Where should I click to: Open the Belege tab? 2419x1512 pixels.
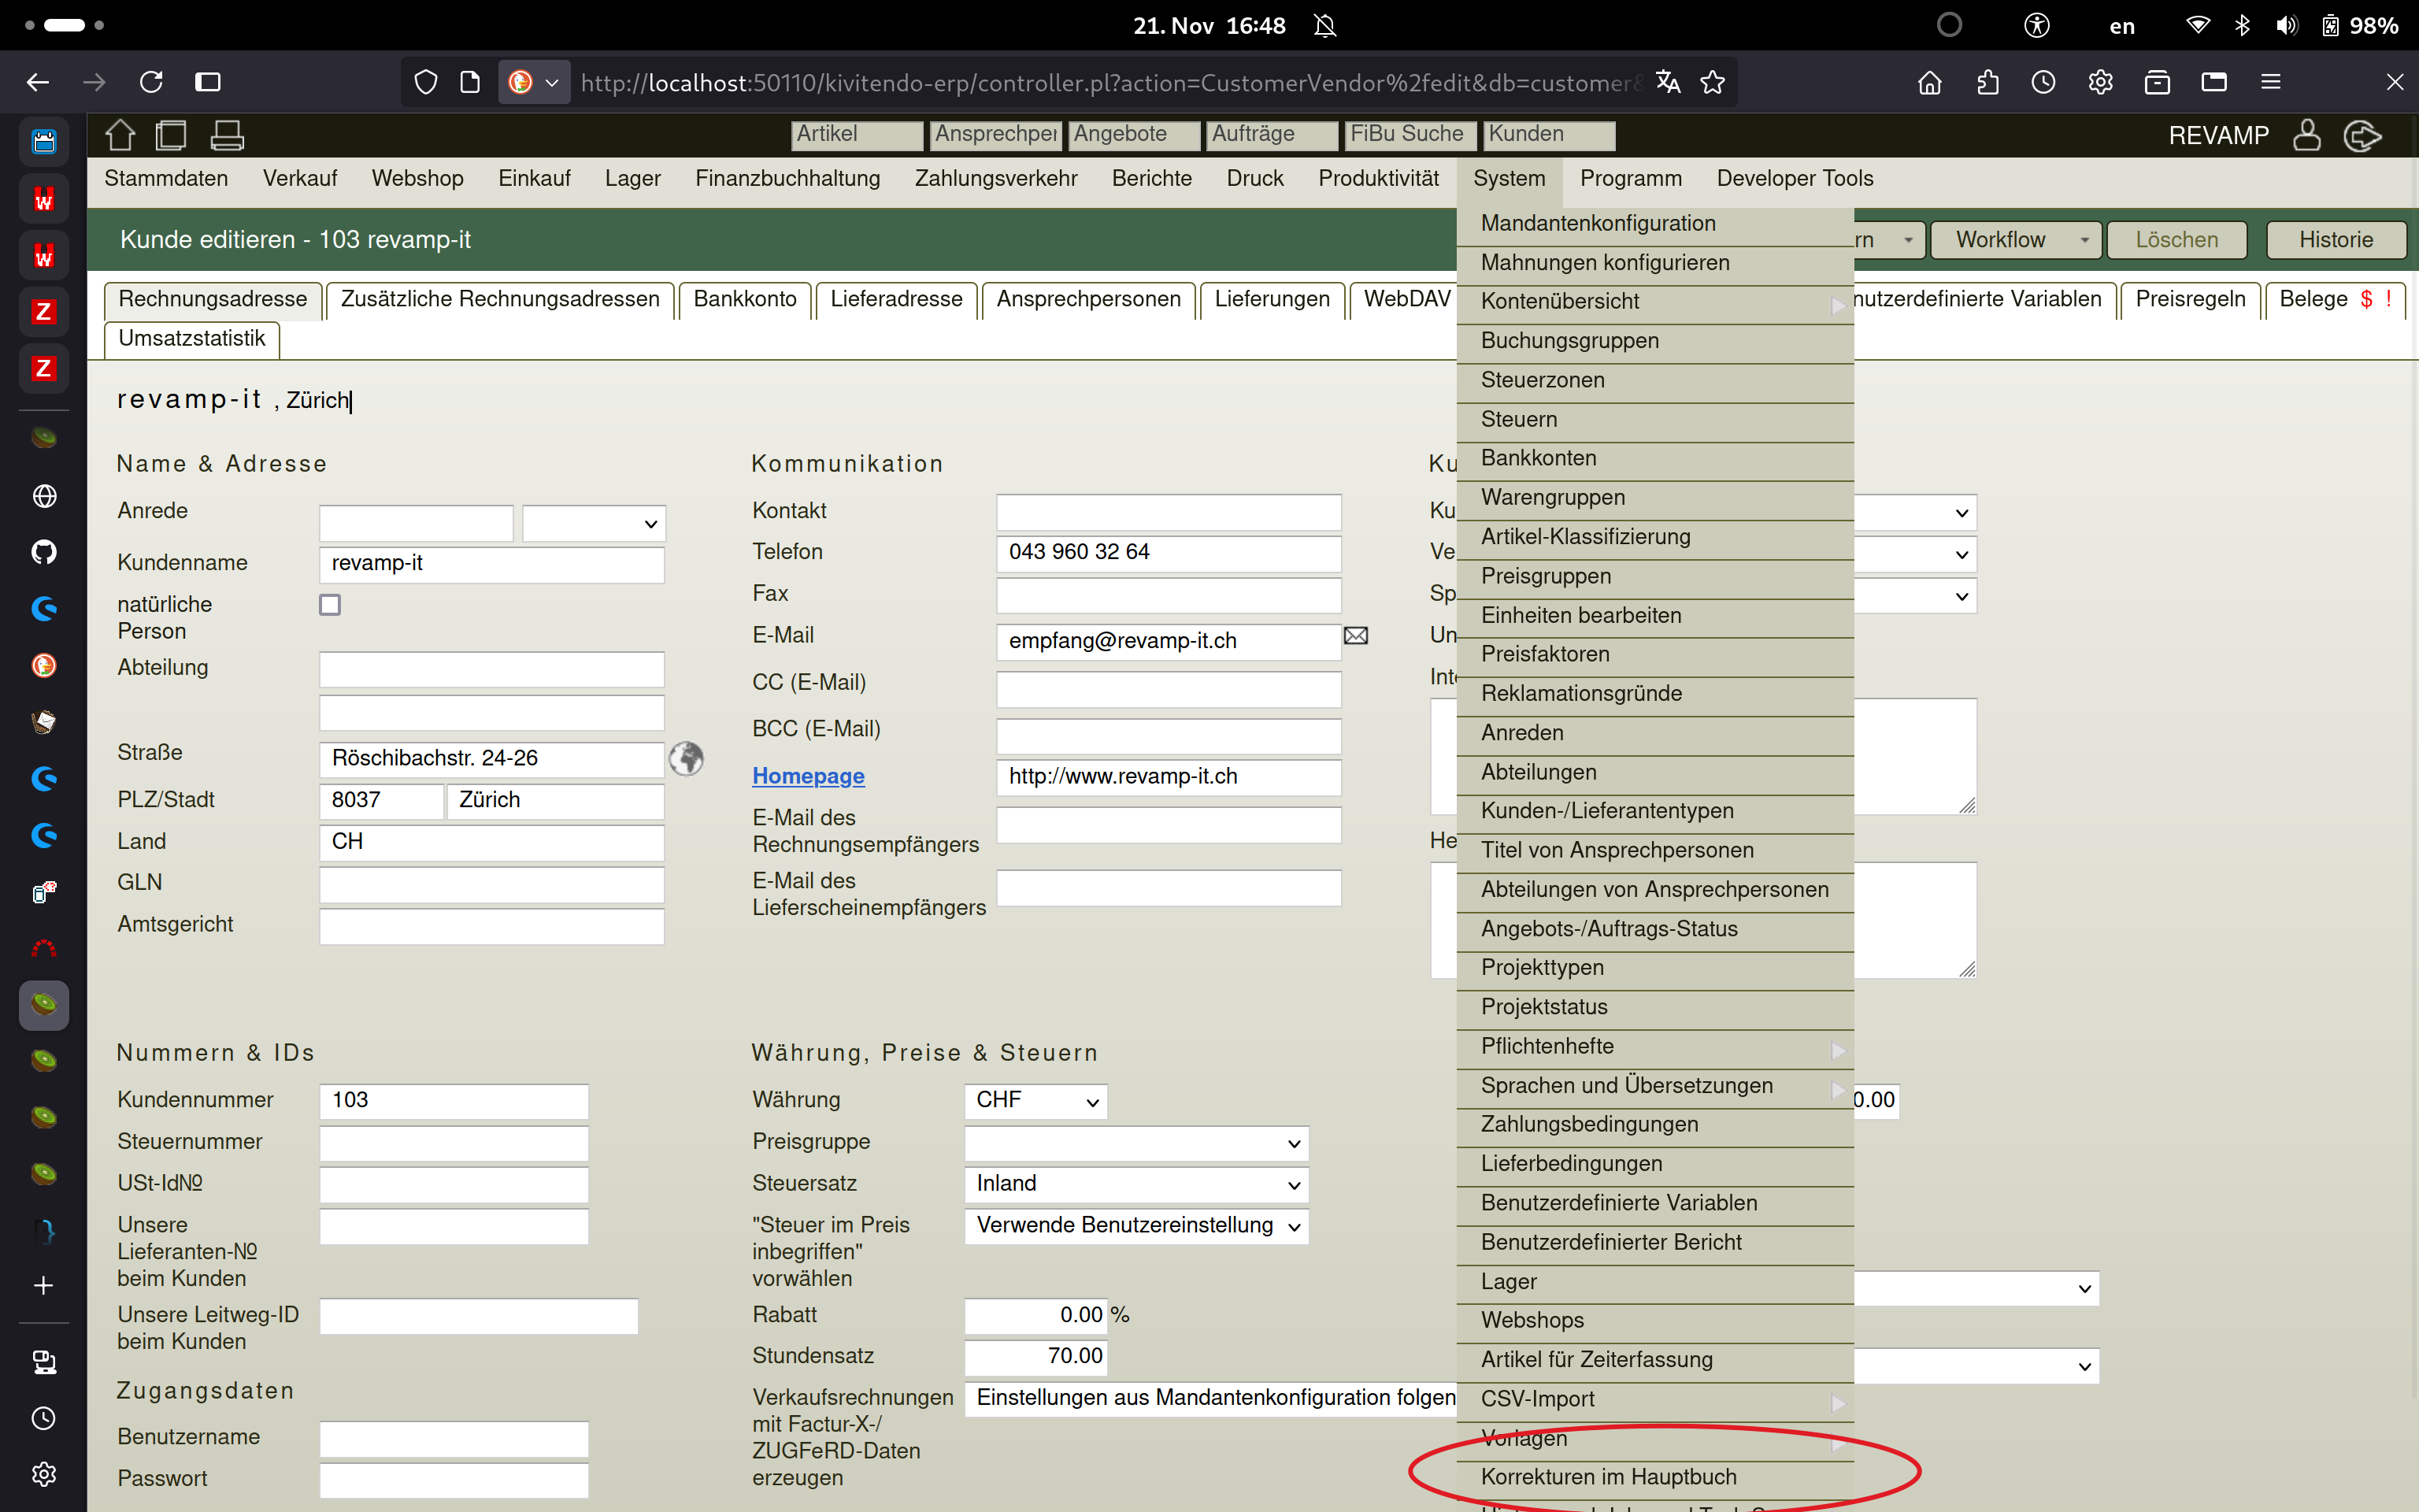(2335, 299)
